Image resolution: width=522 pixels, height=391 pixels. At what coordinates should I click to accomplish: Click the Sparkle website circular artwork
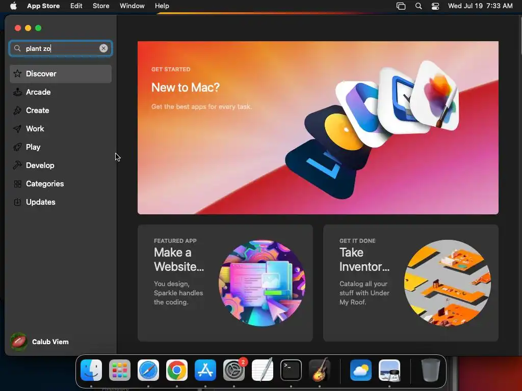tap(262, 283)
